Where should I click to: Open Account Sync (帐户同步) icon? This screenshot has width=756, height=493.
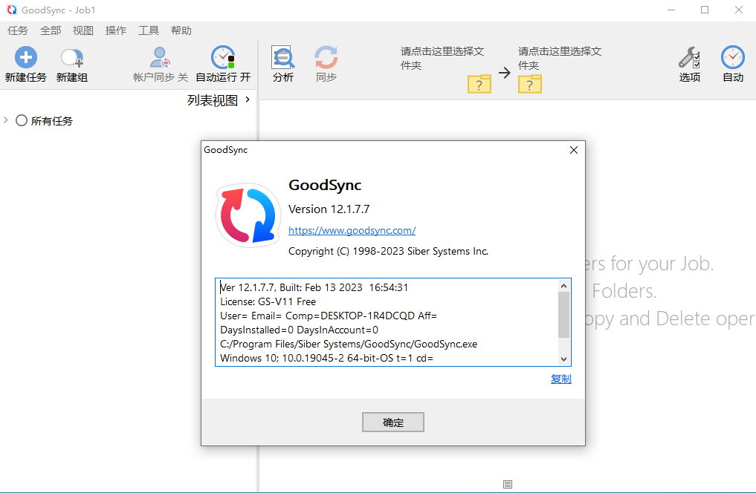point(160,57)
